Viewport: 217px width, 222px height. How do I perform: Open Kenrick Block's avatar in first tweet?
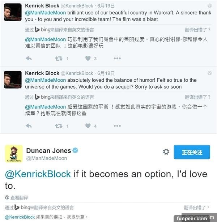tap(13, 12)
